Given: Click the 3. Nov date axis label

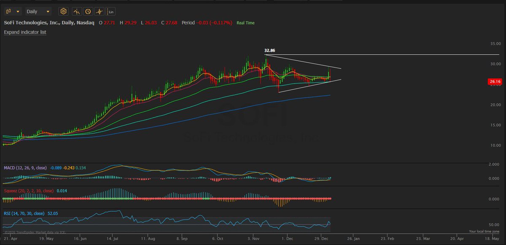Looking at the screenshot, I should pos(253,238).
